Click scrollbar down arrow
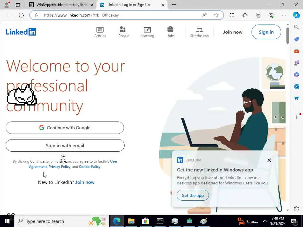The width and height of the screenshot is (303, 227). (x=288, y=210)
